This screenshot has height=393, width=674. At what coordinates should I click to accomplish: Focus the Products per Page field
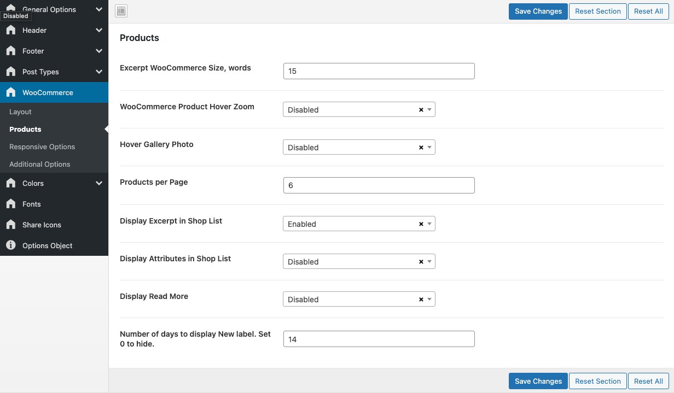tap(379, 185)
